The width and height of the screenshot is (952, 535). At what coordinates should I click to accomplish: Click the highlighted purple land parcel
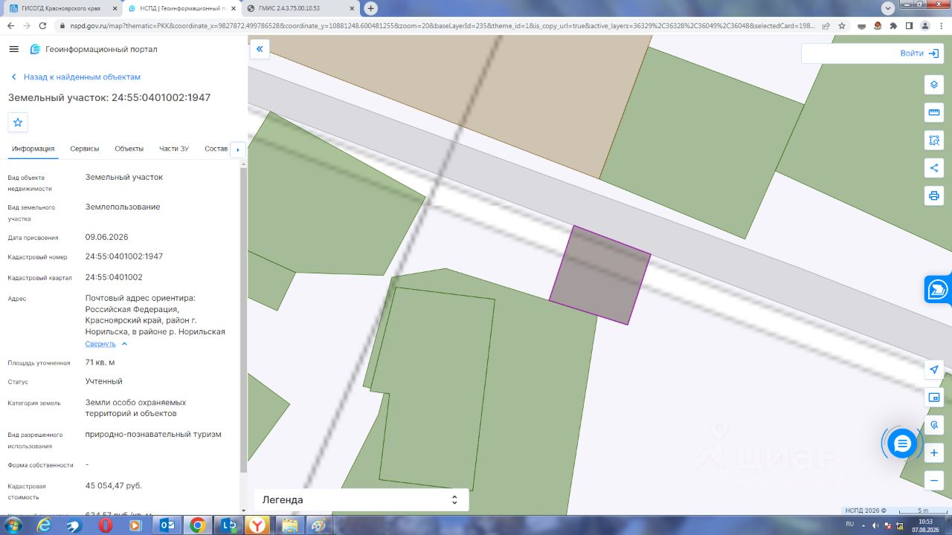click(x=599, y=275)
